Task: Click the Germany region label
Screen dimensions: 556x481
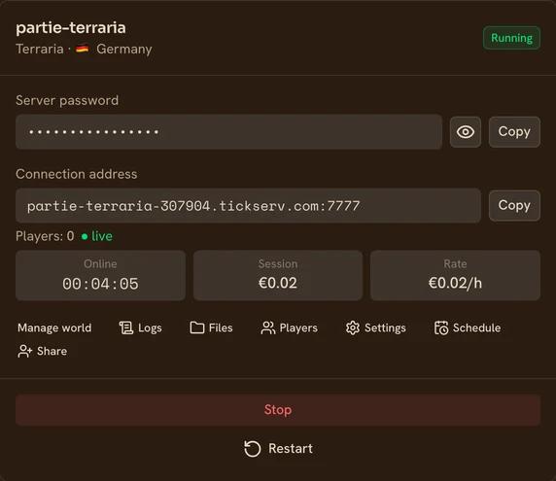Action: coord(124,49)
